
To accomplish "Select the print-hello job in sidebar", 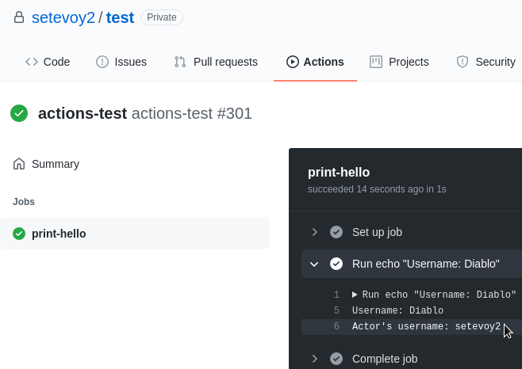I will click(x=135, y=234).
